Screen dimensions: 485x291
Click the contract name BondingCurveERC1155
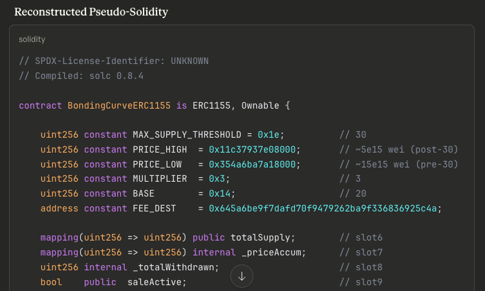click(119, 105)
